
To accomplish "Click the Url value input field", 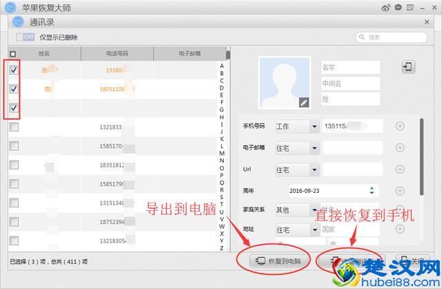I will [x=353, y=169].
